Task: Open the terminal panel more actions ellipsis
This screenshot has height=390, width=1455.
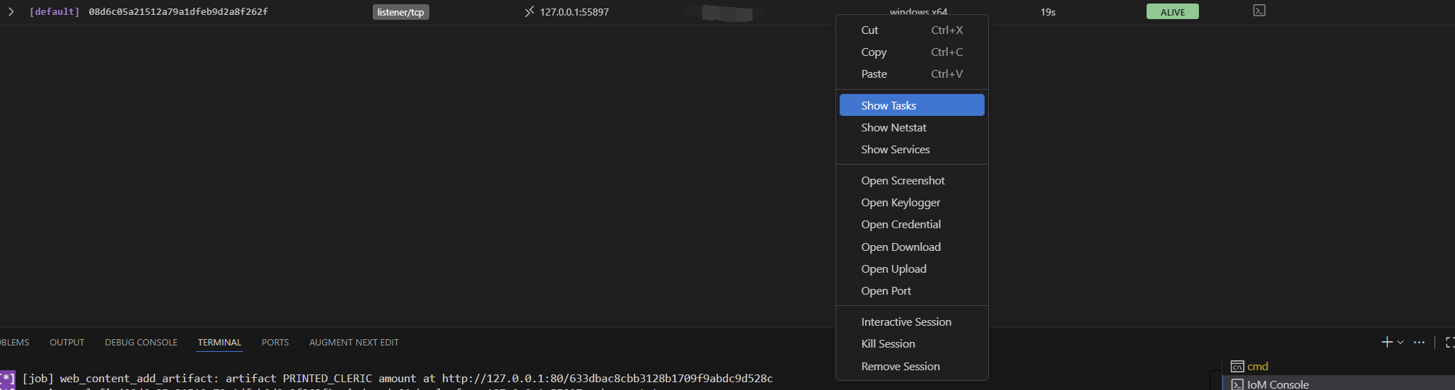Action: click(1419, 342)
